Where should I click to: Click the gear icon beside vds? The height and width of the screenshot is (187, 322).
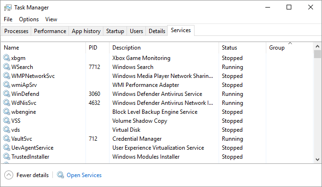(x=7, y=130)
